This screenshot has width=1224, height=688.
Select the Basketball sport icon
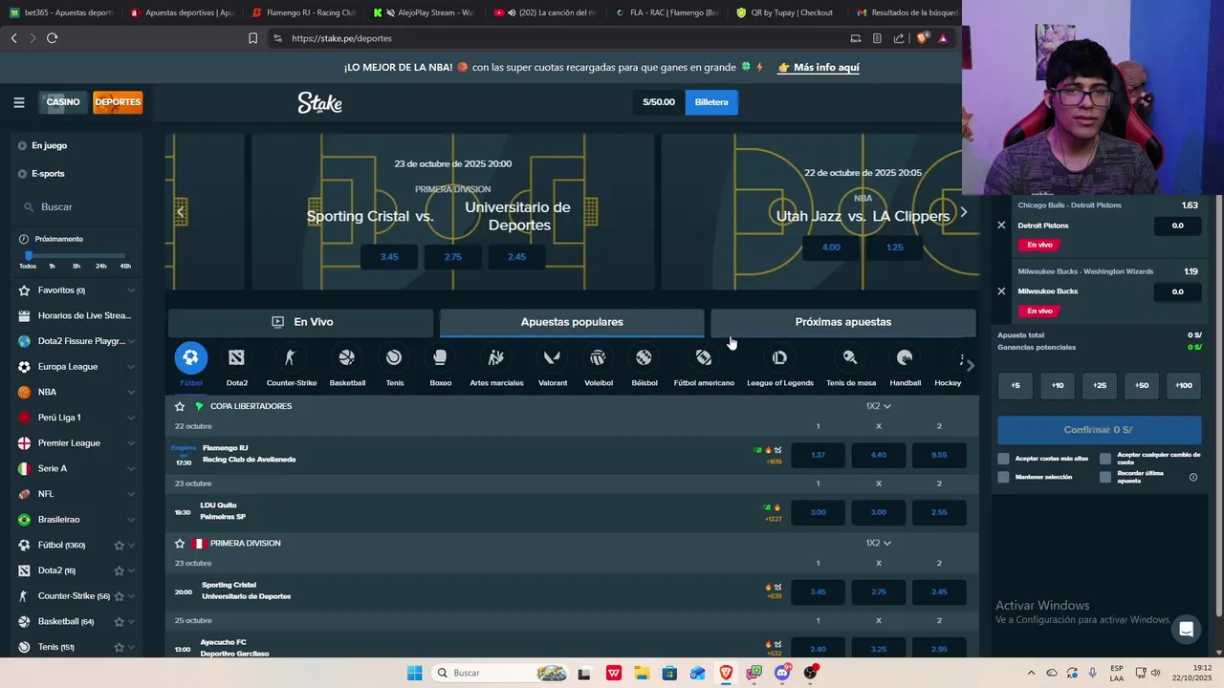pyautogui.click(x=347, y=357)
